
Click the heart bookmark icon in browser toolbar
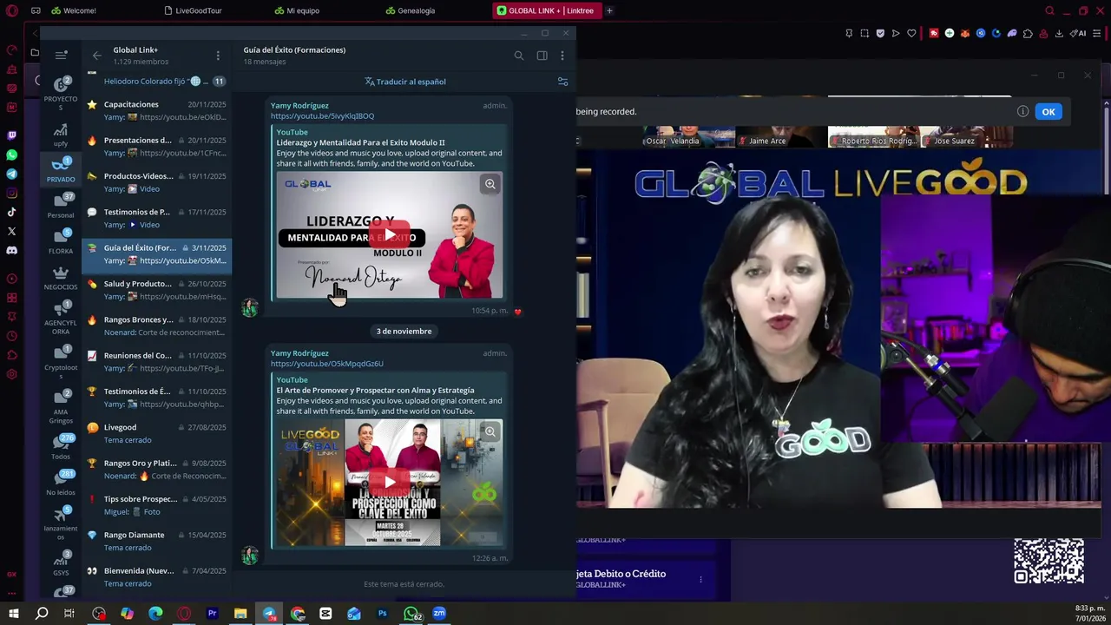(x=911, y=34)
